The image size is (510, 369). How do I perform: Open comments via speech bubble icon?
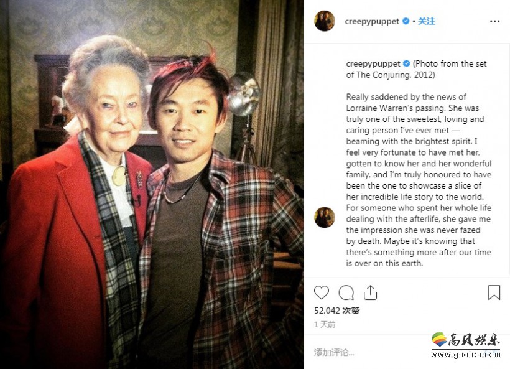[x=346, y=292]
